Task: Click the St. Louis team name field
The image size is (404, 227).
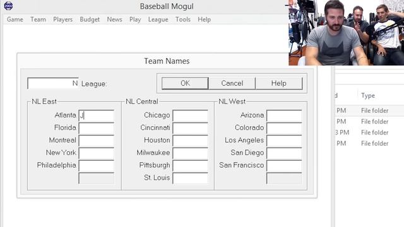Action: click(x=191, y=178)
